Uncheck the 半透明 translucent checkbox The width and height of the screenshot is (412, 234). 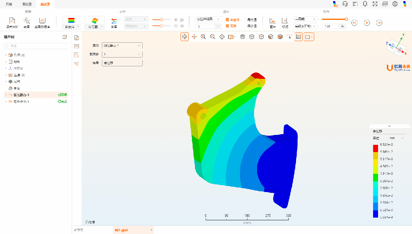pyautogui.click(x=227, y=20)
